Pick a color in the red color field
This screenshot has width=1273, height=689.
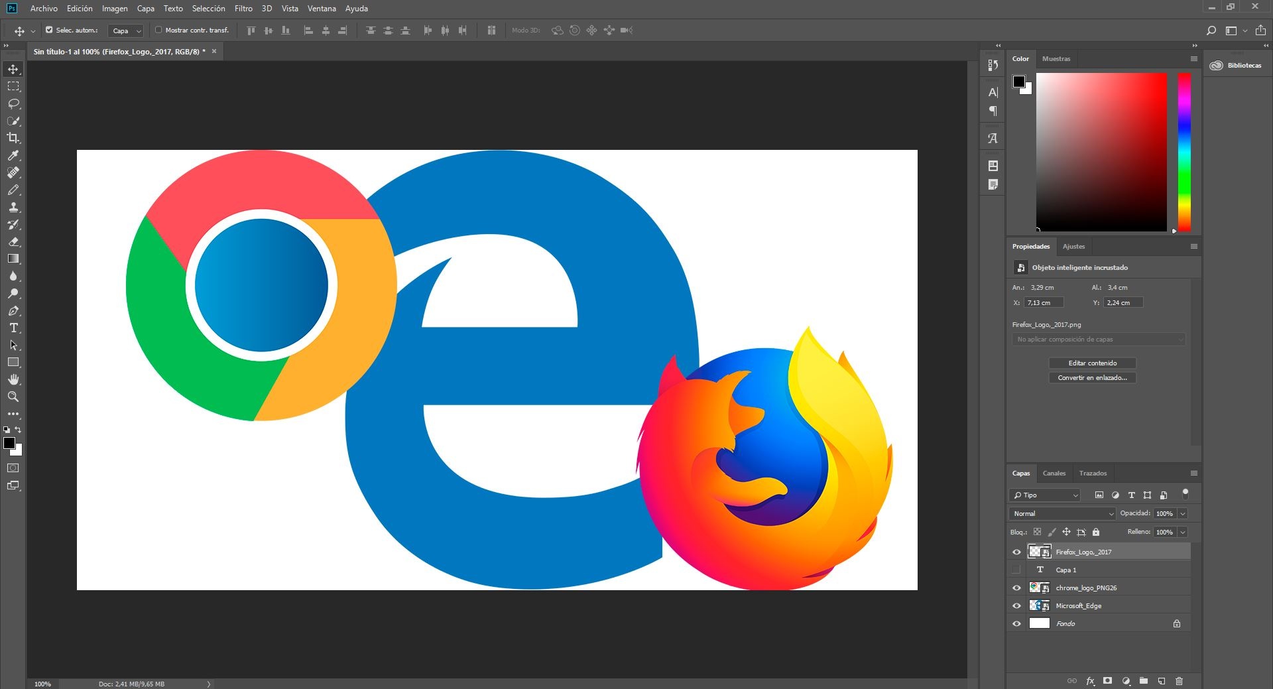(1101, 152)
